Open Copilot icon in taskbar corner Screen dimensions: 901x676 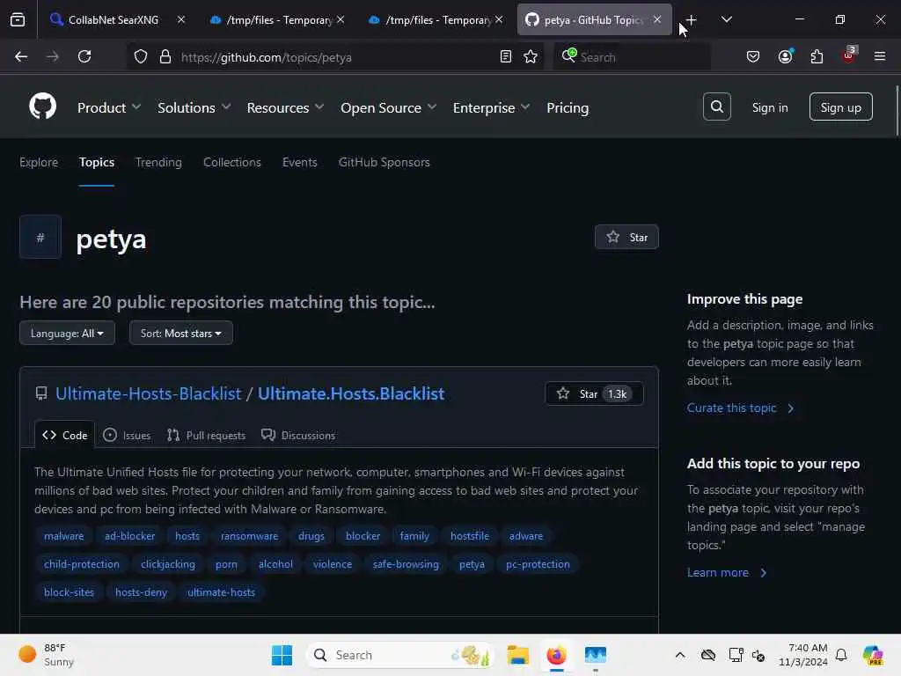click(x=873, y=655)
